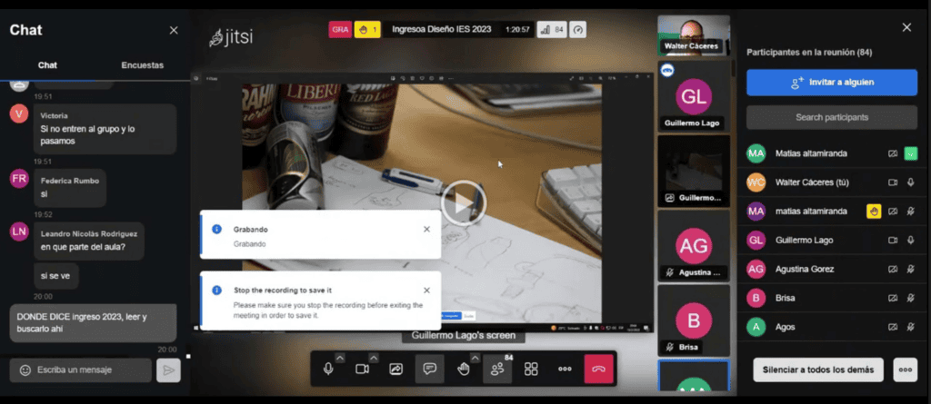Dismiss the Grabando notification
Viewport: 931px width, 404px height.
point(426,229)
